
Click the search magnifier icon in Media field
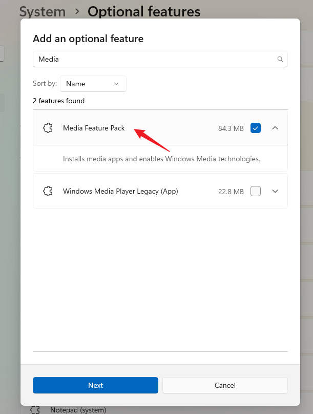[x=280, y=59]
